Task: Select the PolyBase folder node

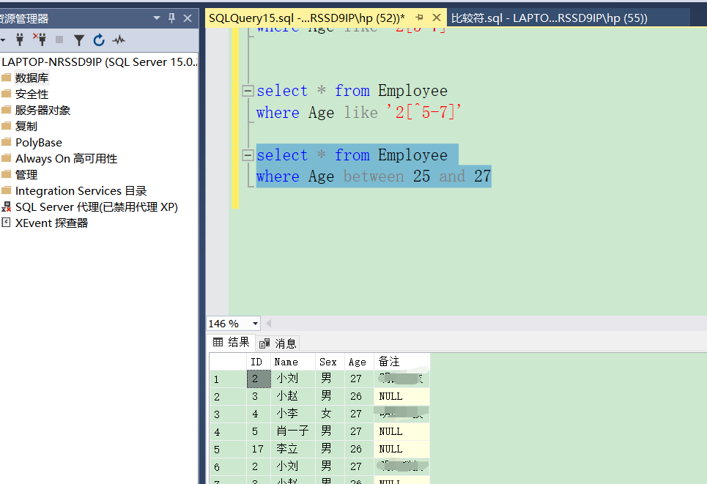Action: coord(39,142)
